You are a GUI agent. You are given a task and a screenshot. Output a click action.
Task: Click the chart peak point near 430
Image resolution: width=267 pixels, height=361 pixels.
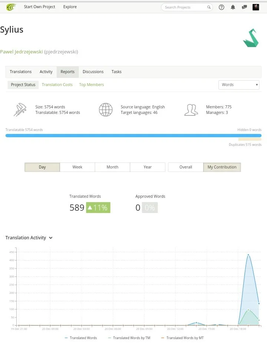coord(248,255)
